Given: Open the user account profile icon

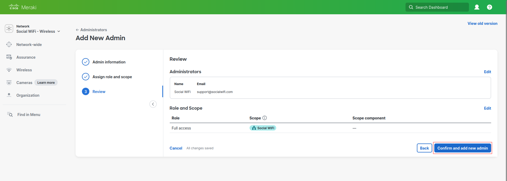Looking at the screenshot, I should [477, 7].
